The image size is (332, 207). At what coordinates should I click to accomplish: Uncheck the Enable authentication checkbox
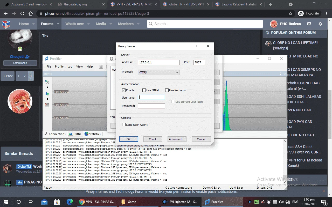(124, 90)
